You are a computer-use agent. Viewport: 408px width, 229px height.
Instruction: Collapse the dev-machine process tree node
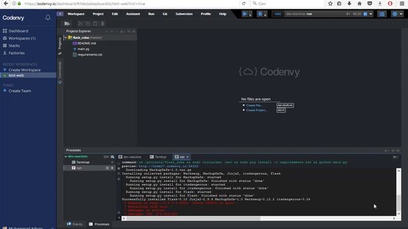click(x=66, y=156)
